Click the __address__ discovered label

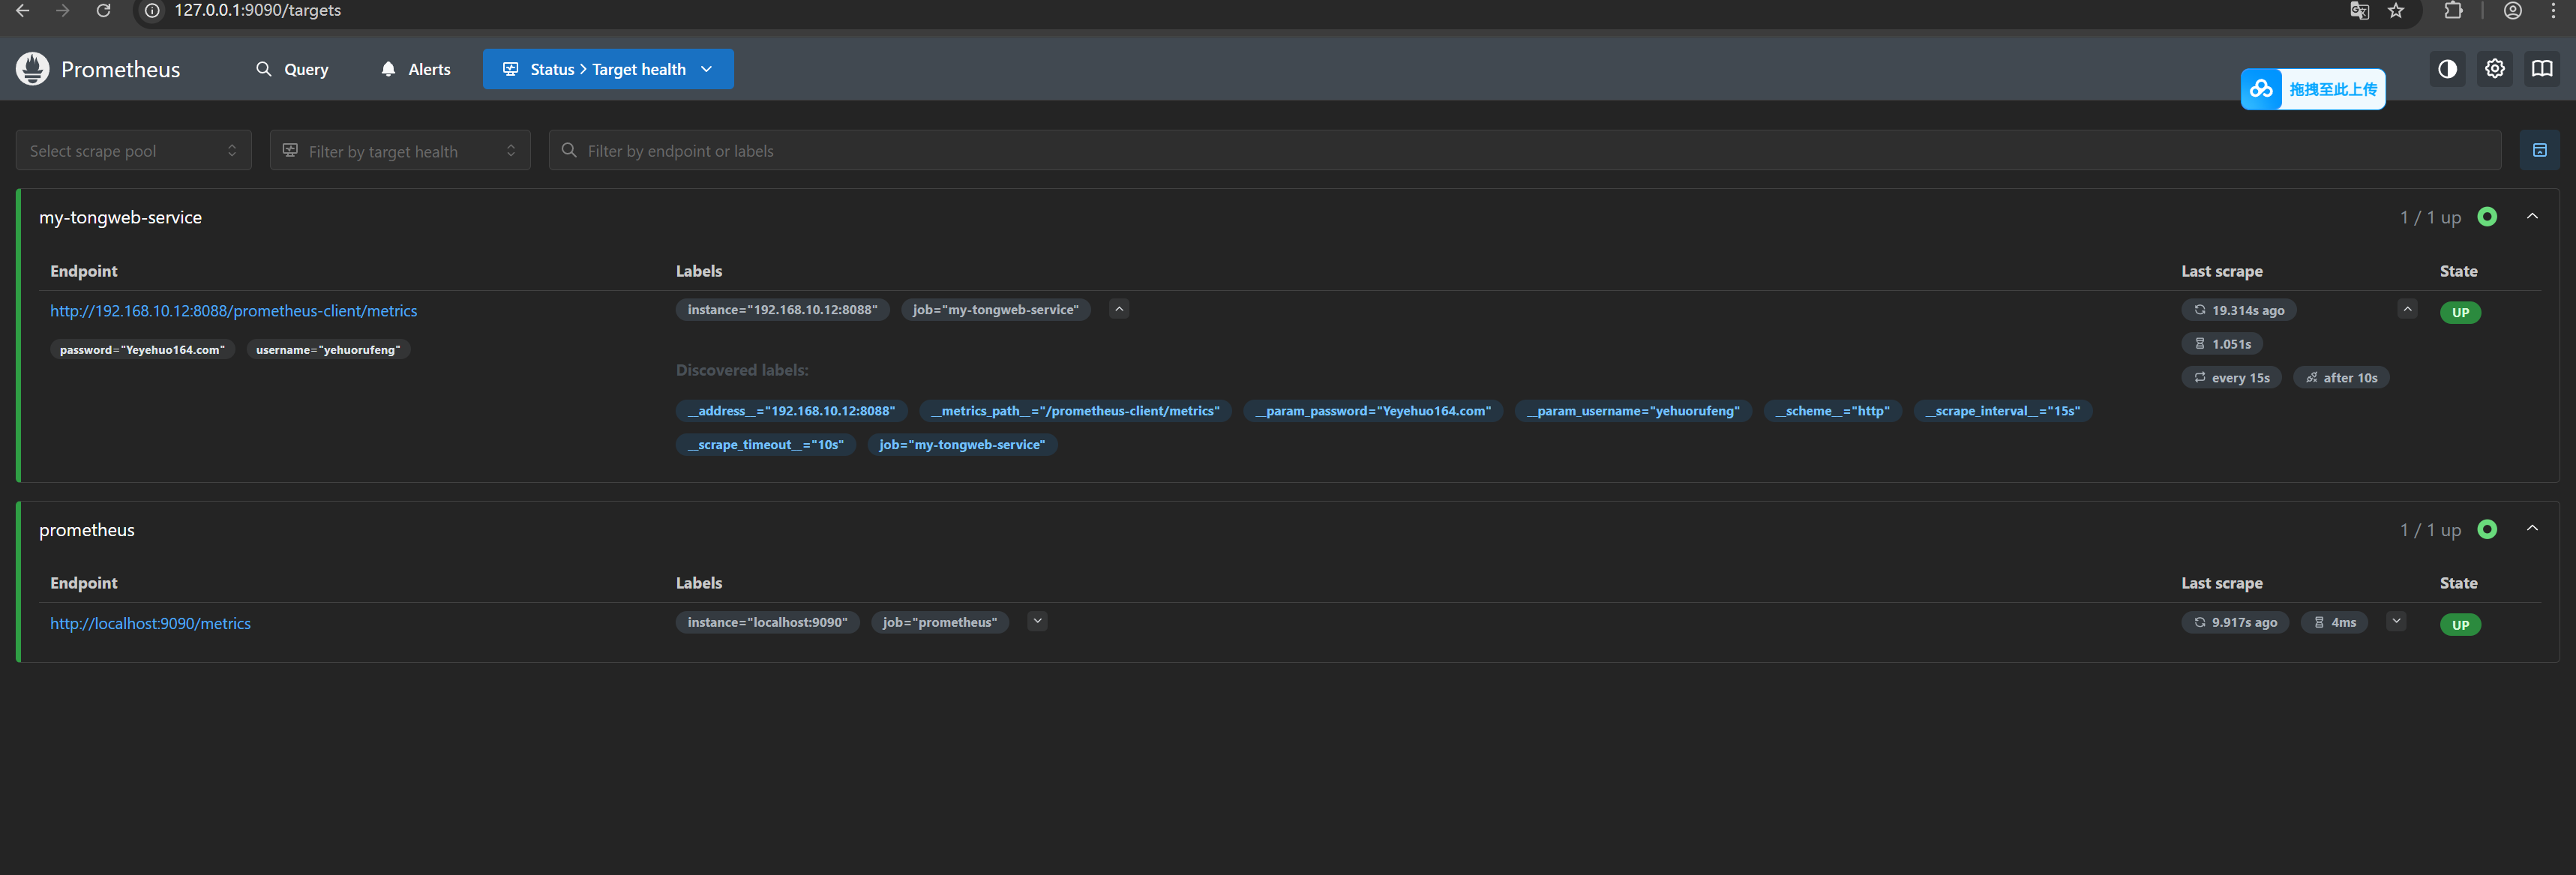(791, 411)
